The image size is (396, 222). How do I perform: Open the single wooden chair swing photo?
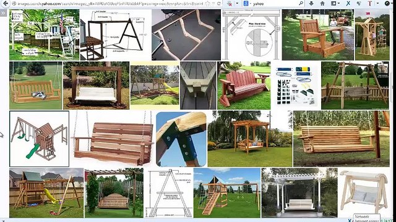point(318,35)
